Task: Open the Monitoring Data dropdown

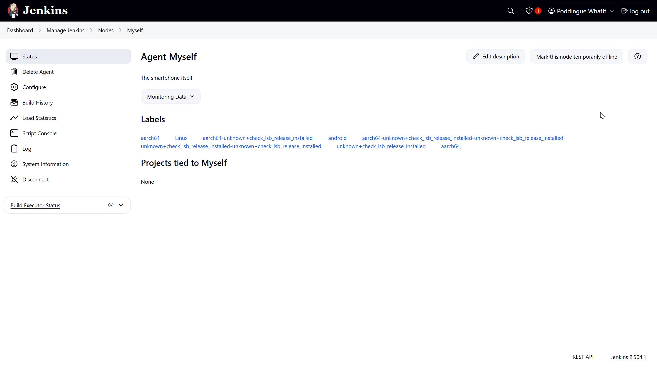Action: [170, 96]
